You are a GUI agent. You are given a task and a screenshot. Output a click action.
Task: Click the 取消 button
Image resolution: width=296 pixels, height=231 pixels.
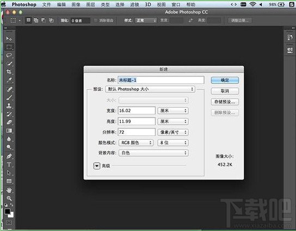tap(225, 91)
